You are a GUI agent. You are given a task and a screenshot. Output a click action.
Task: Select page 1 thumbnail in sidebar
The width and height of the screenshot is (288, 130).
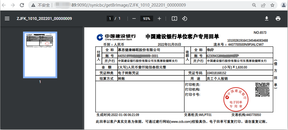[x=40, y=55]
